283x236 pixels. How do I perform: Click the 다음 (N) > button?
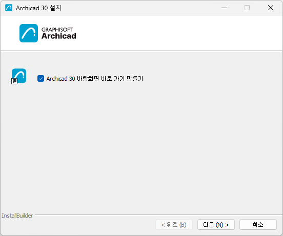(x=216, y=224)
